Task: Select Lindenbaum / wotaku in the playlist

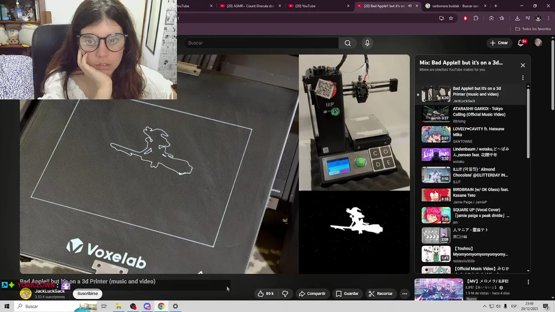Action: (470, 155)
